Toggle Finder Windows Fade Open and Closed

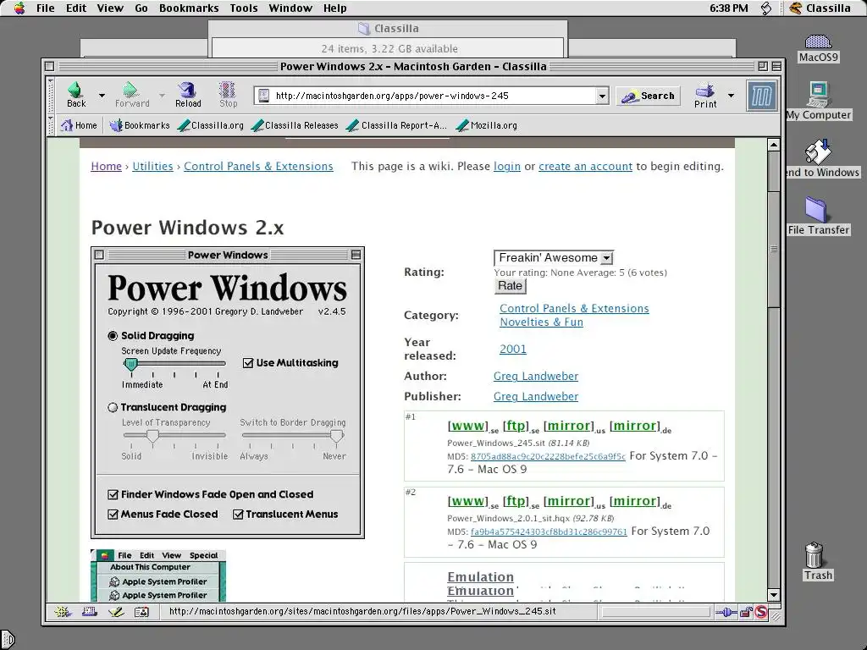point(113,494)
